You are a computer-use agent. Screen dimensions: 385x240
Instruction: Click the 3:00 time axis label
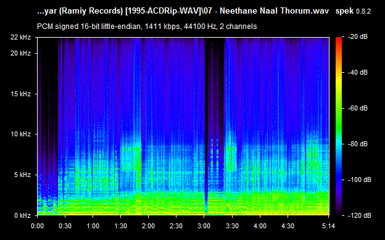click(x=204, y=226)
